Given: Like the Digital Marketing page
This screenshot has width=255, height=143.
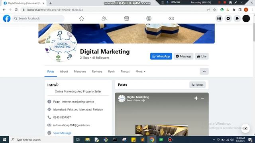Looking at the screenshot, I should tap(202, 56).
